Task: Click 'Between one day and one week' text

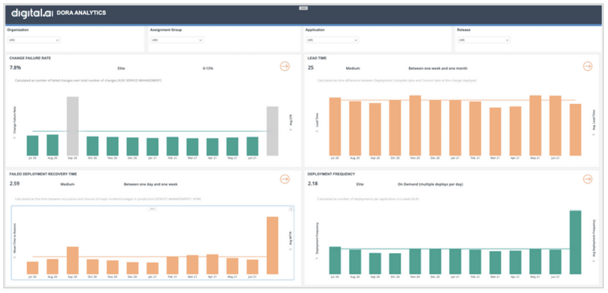Action: [x=151, y=184]
